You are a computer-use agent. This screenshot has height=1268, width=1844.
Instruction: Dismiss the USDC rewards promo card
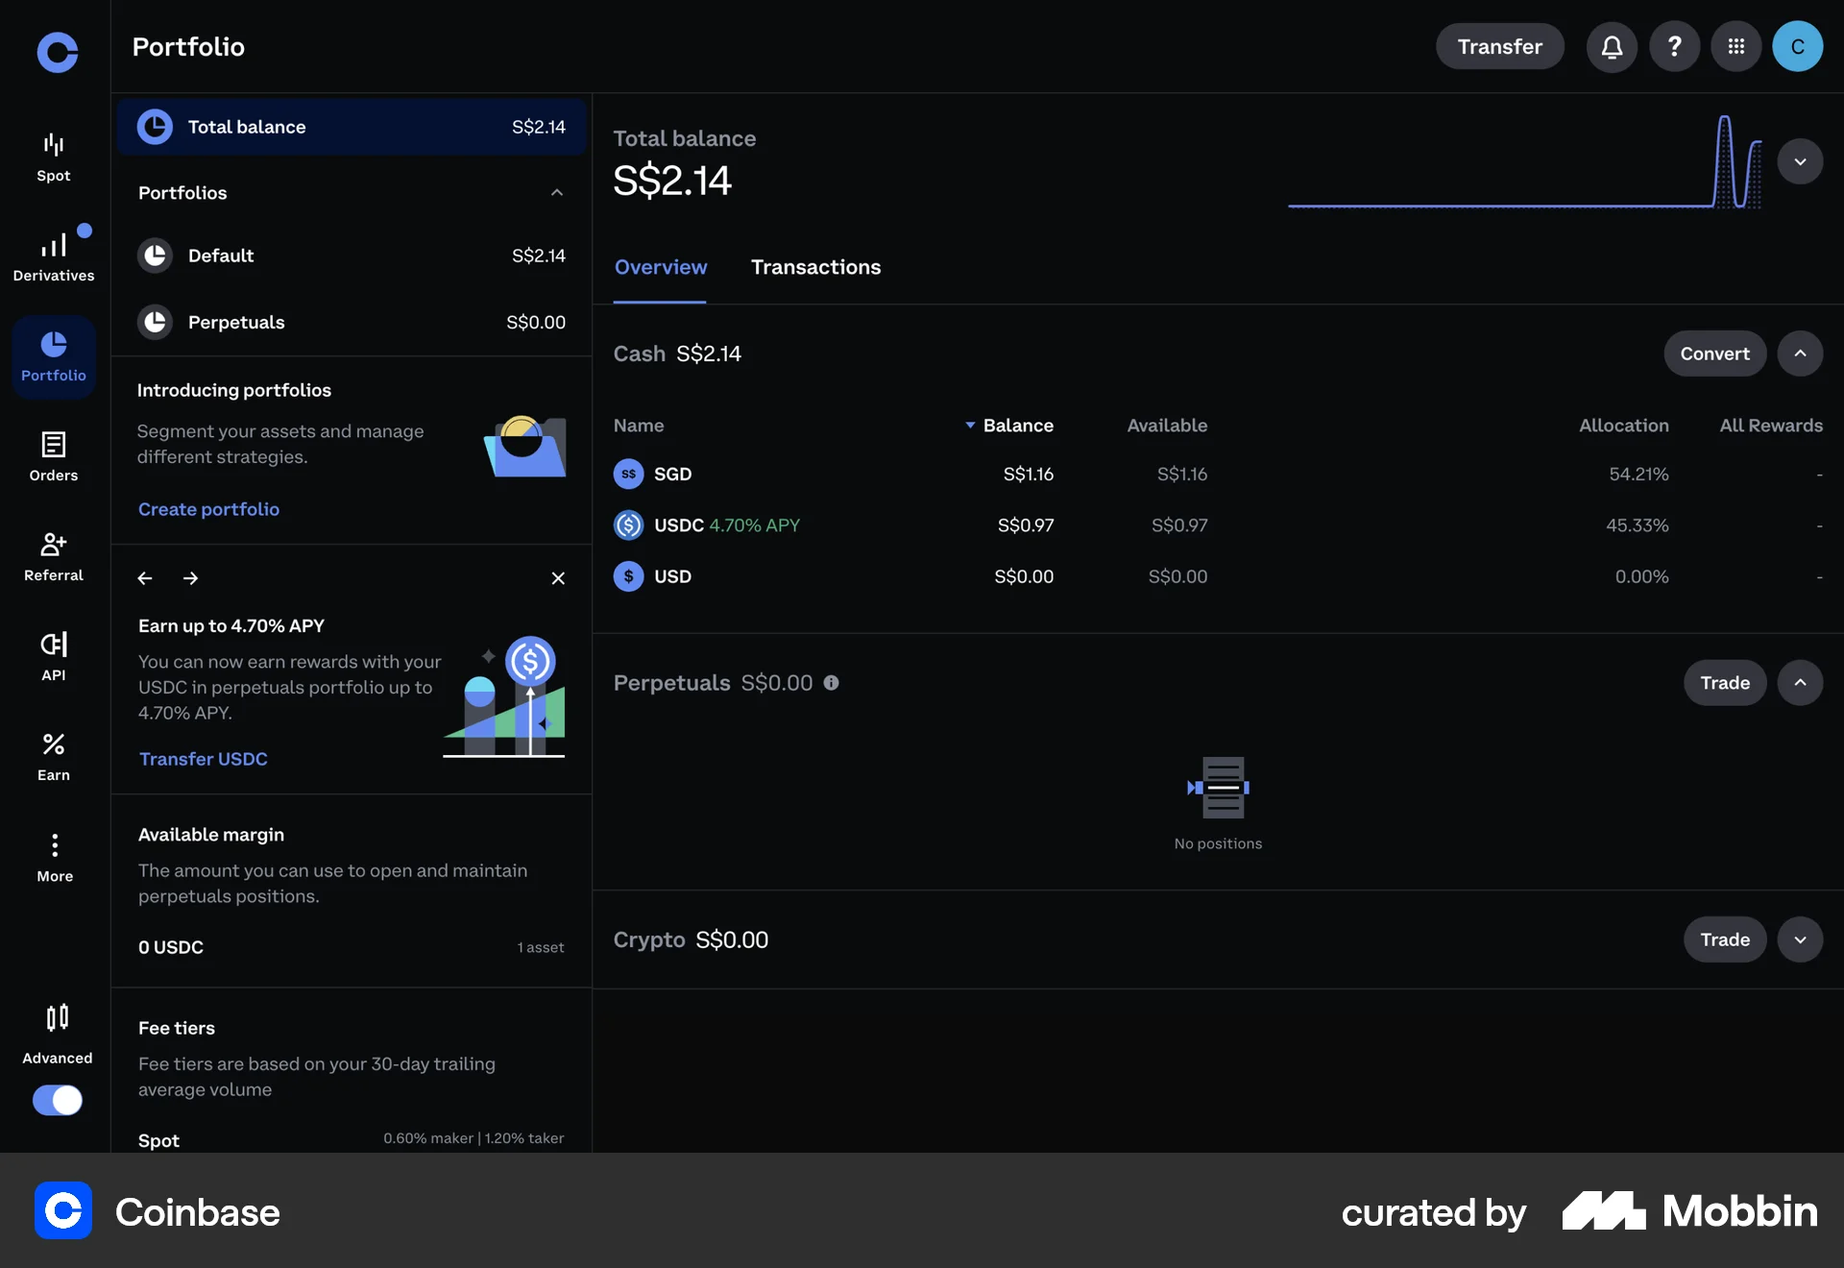tap(558, 578)
